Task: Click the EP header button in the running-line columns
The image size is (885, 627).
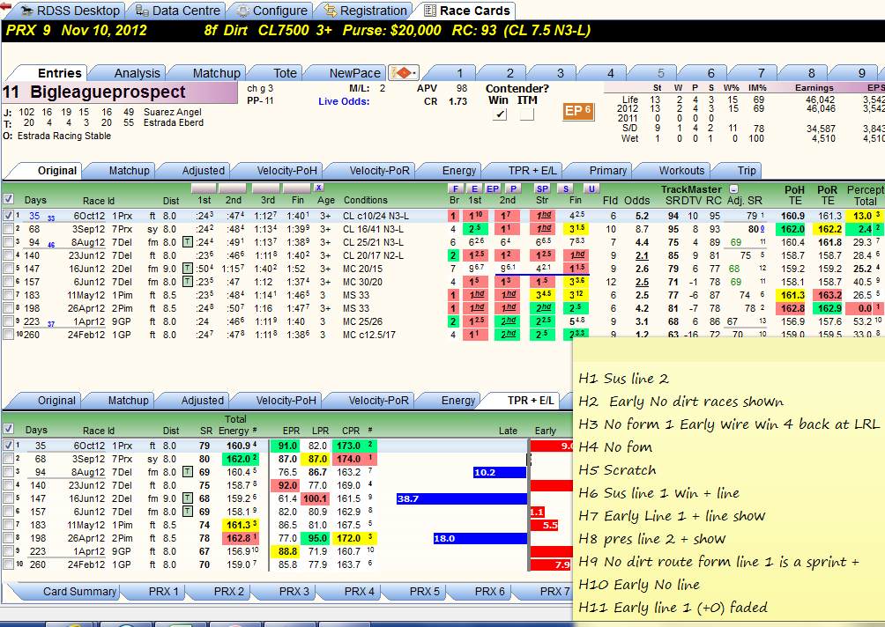Action: click(493, 188)
